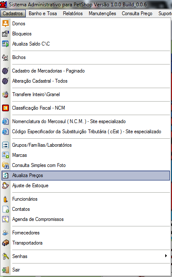Click the Transportadora truck icon
This screenshot has width=172, height=277.
click(x=5, y=243)
